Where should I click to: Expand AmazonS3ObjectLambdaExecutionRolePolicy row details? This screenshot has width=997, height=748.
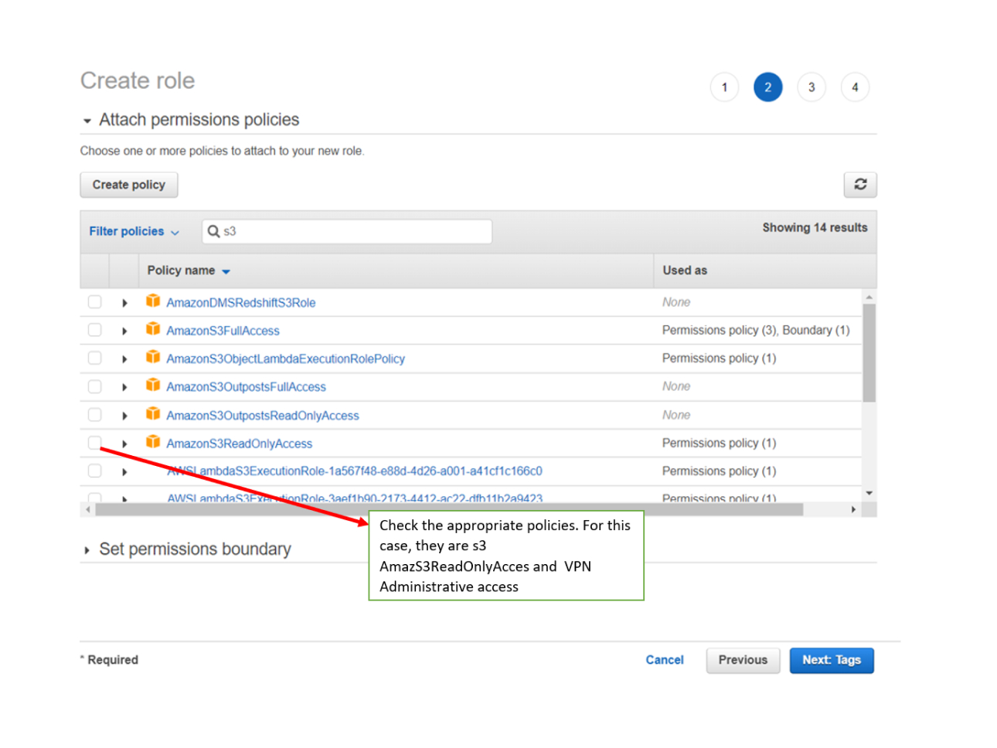(124, 359)
